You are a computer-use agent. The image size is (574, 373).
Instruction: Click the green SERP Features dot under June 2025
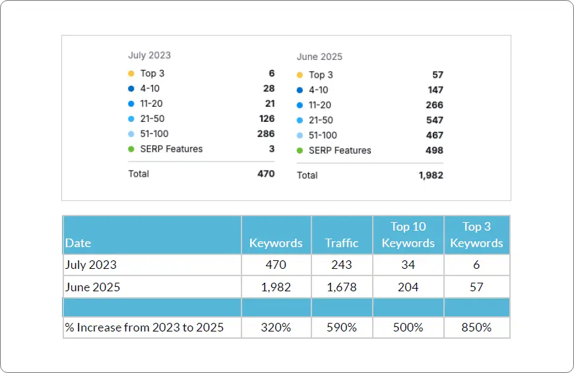300,151
